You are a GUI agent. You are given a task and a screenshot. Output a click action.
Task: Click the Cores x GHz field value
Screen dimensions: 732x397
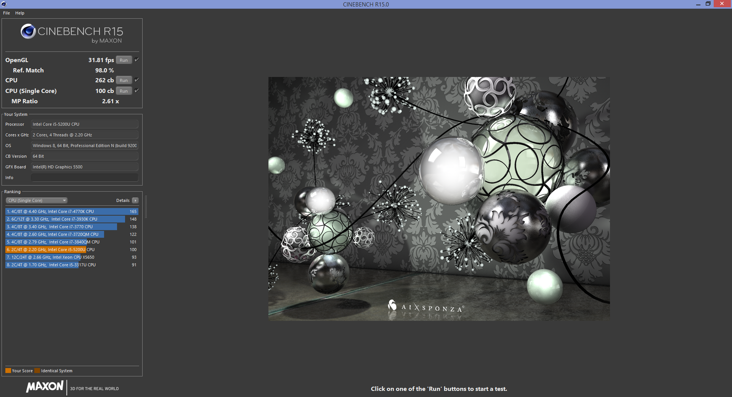pyautogui.click(x=85, y=135)
